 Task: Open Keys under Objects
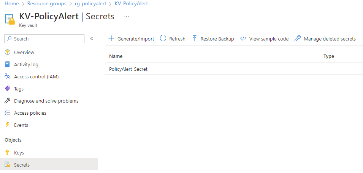tap(19, 153)
